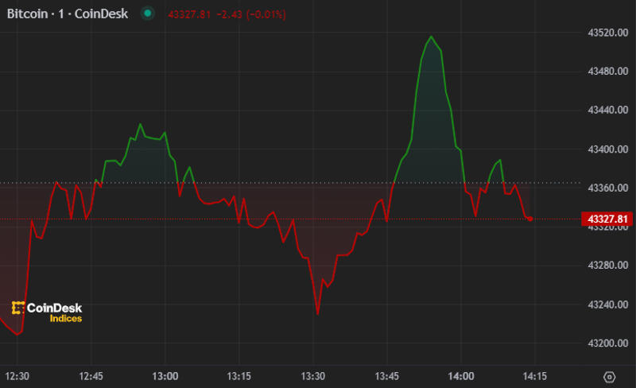The width and height of the screenshot is (636, 388).
Task: Click the 43327.81 value in header legend
Action: (x=189, y=15)
